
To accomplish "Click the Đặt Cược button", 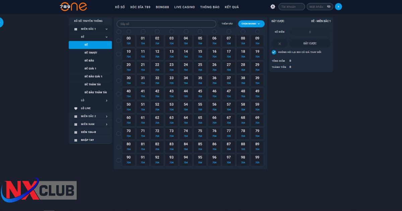I will 310,44.
